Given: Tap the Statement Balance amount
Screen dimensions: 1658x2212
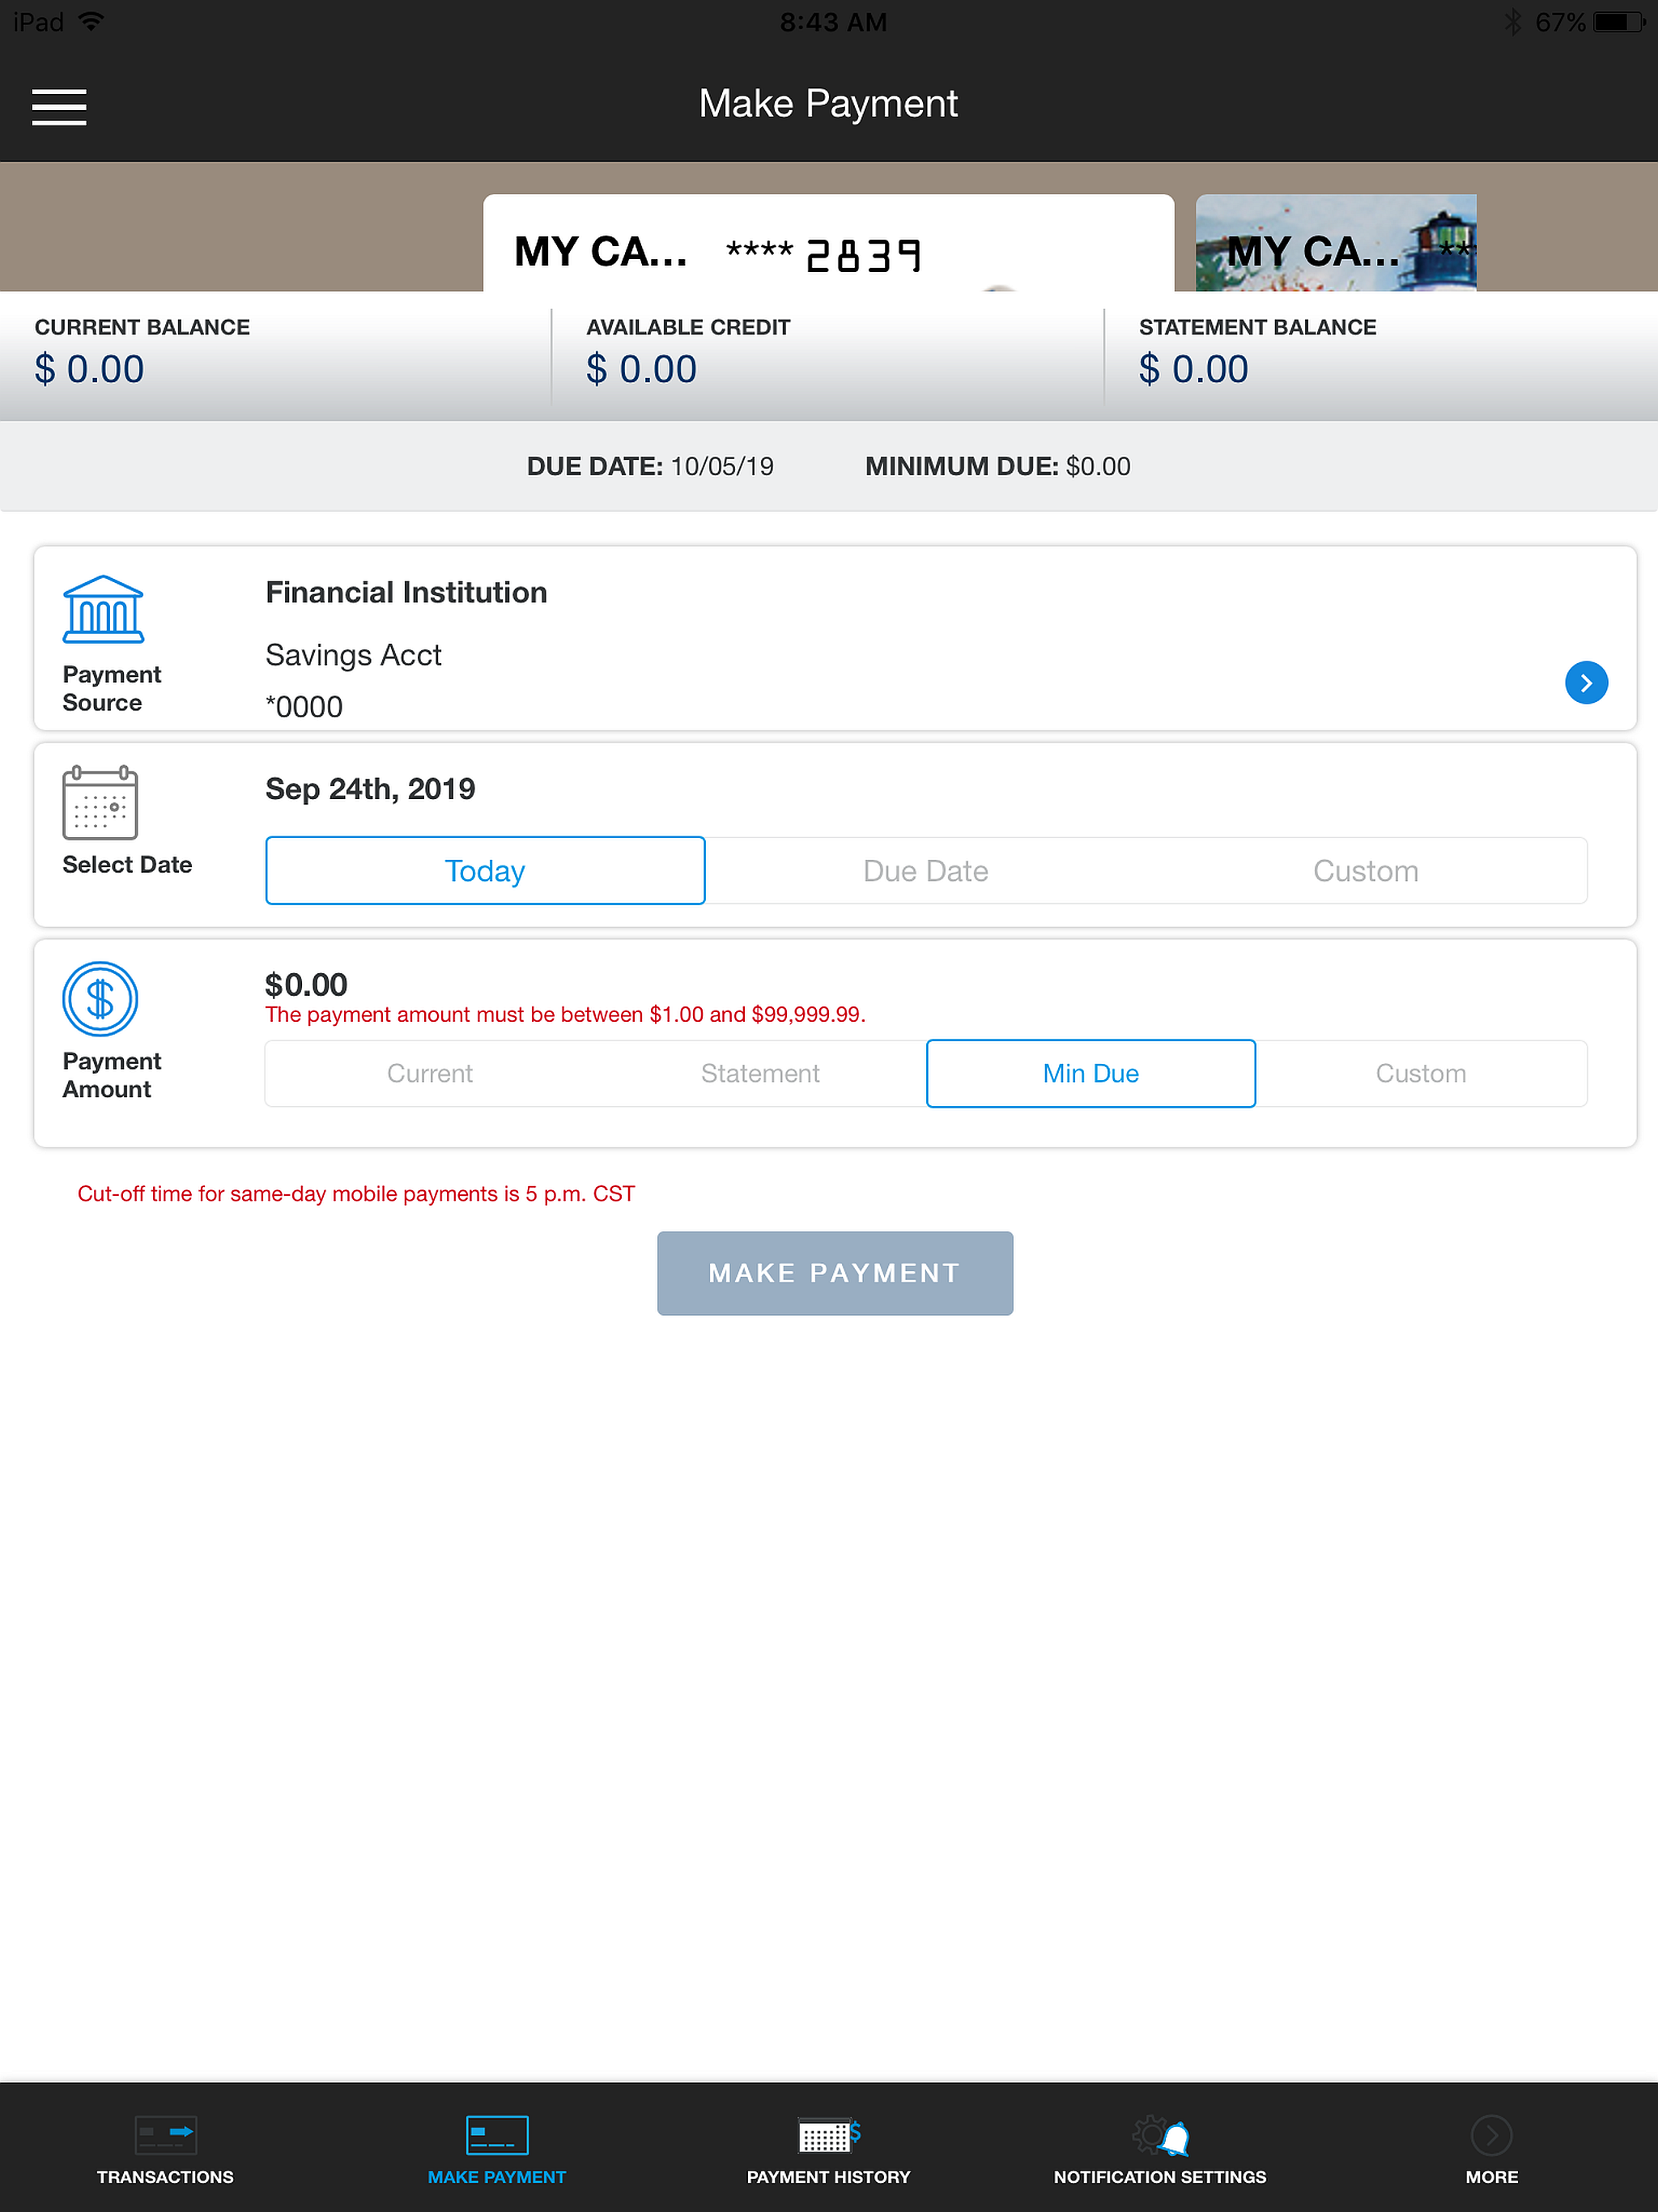Looking at the screenshot, I should pyautogui.click(x=1194, y=370).
